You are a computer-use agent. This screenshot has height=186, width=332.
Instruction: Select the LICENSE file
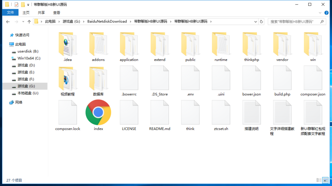(x=129, y=116)
